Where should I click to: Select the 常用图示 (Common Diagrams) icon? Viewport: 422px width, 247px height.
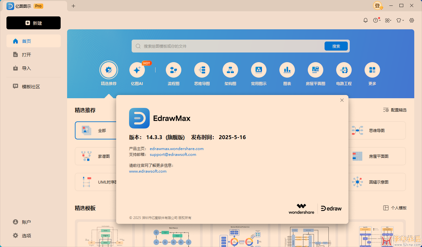click(258, 70)
